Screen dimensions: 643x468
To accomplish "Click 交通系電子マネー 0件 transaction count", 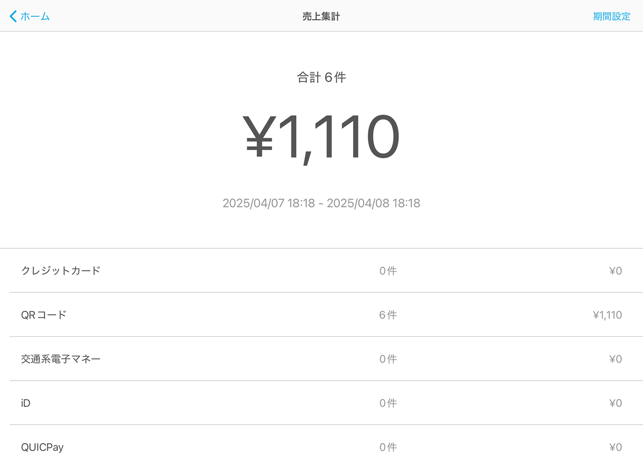I will pos(388,359).
